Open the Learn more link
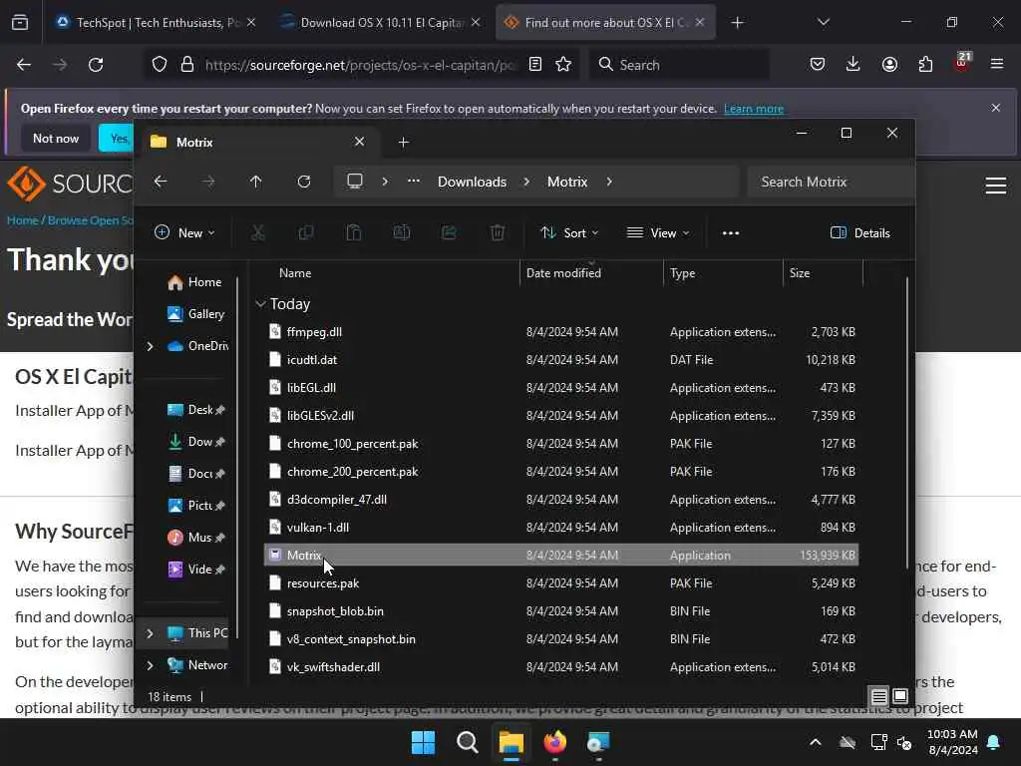Screen dimensions: 1021x766 754,109
